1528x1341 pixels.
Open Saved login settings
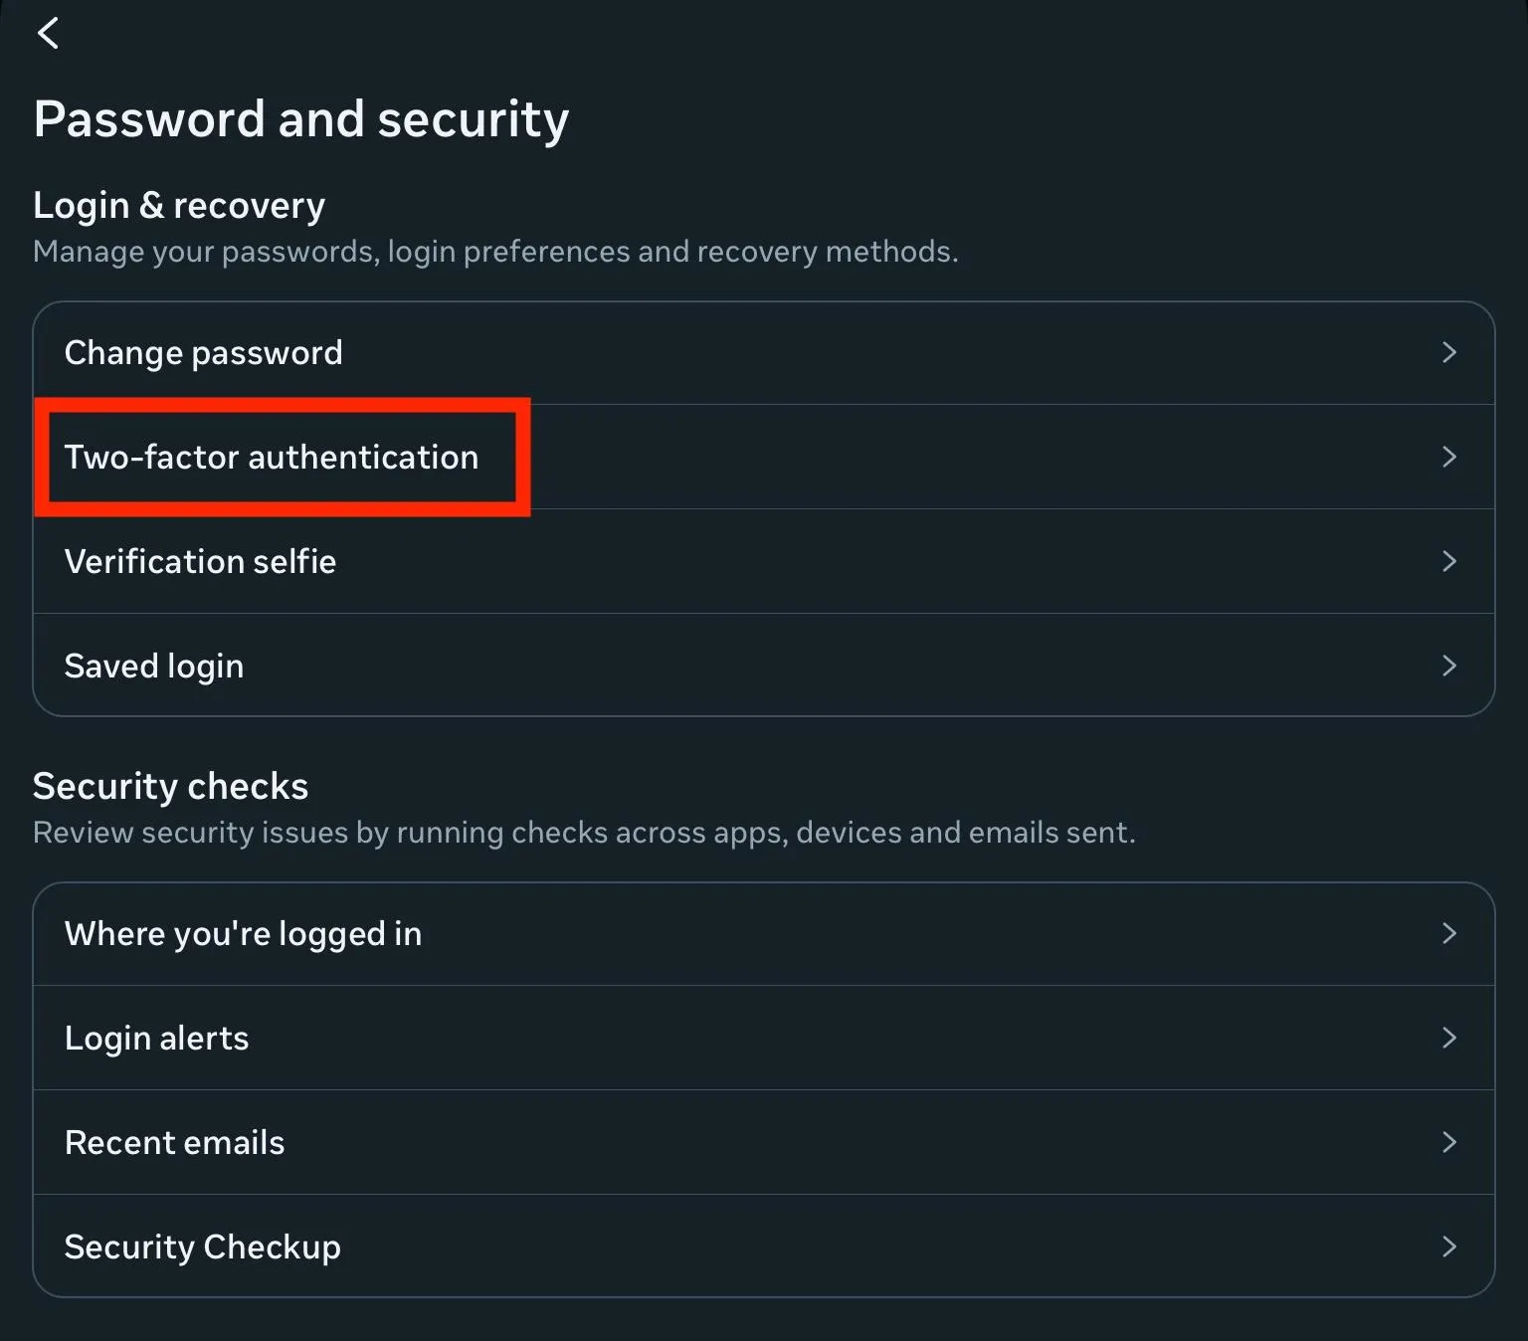pos(154,666)
